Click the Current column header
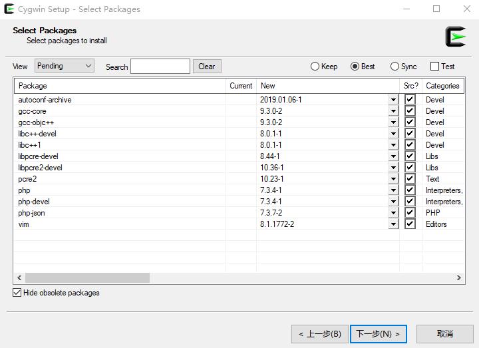 pyautogui.click(x=241, y=86)
